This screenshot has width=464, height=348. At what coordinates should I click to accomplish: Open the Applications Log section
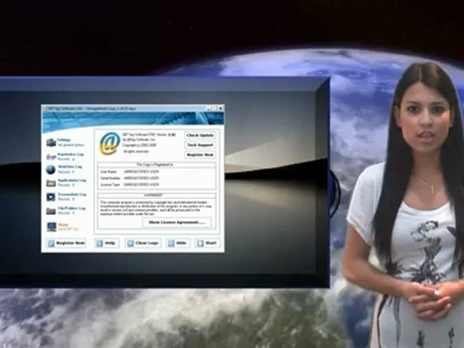66,183
